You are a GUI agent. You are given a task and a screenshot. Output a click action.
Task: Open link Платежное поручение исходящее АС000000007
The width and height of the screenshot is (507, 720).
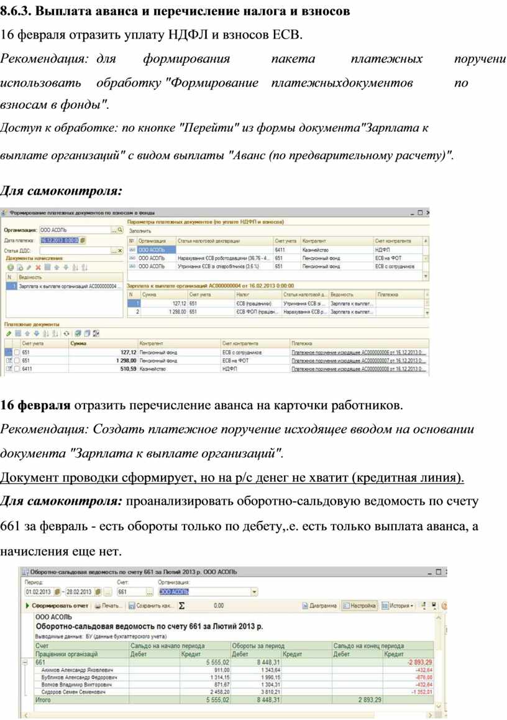[x=359, y=361]
